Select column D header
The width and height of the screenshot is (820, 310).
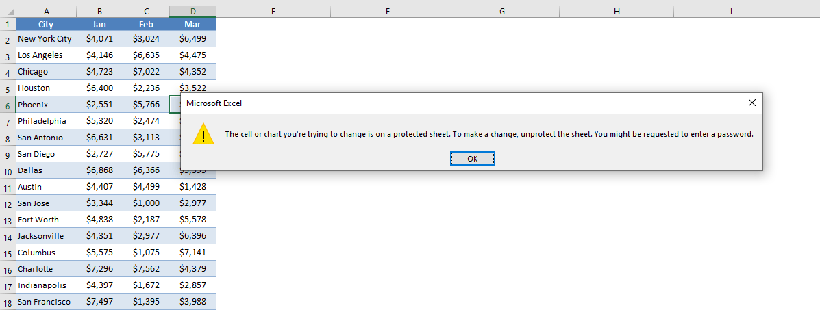192,11
